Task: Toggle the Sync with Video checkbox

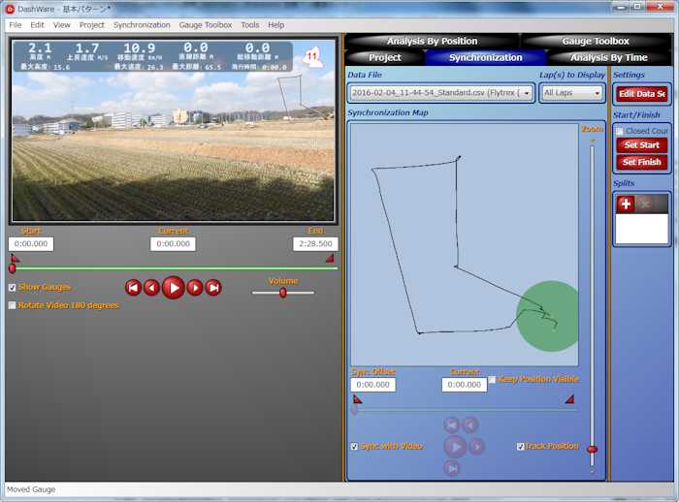Action: pyautogui.click(x=355, y=447)
